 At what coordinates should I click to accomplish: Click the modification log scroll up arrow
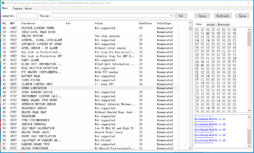(x=249, y=117)
